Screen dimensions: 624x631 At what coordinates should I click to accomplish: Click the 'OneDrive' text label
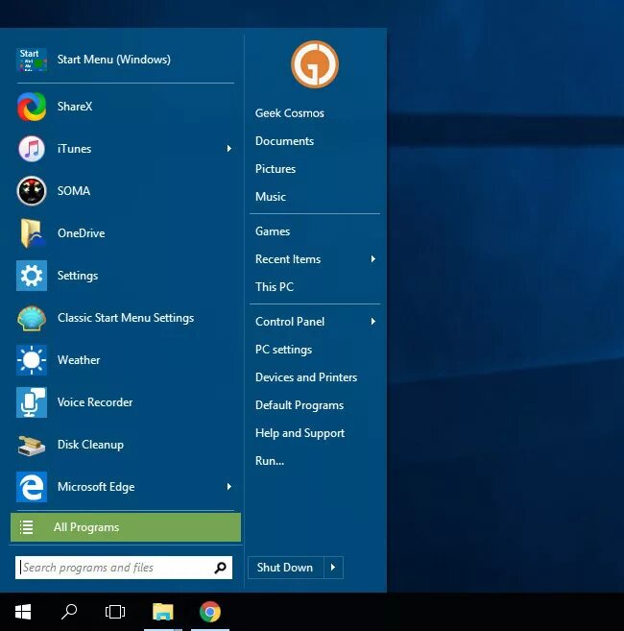[82, 233]
